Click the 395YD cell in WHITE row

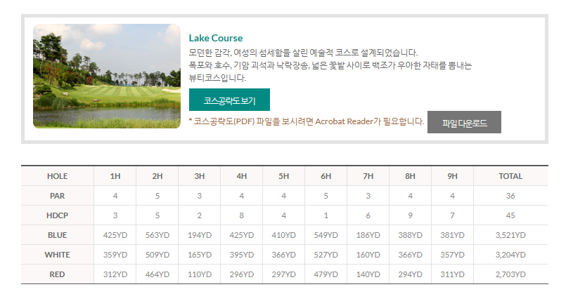tap(242, 255)
